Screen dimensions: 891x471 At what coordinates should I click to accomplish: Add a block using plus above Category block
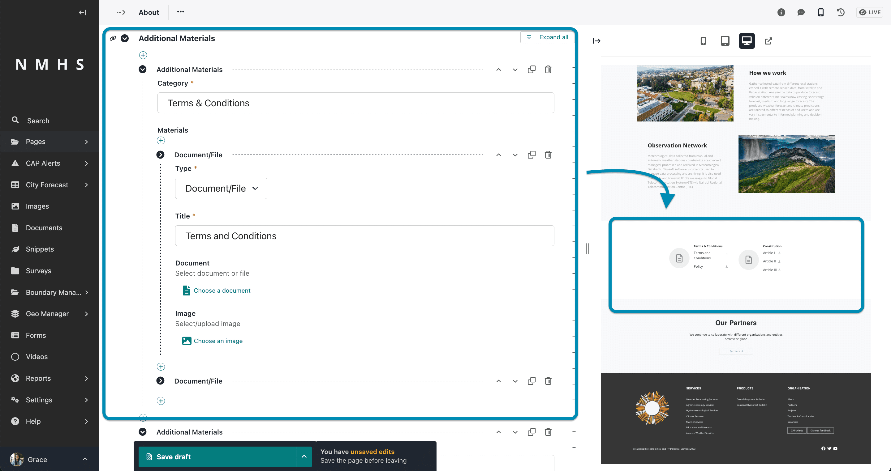point(143,55)
